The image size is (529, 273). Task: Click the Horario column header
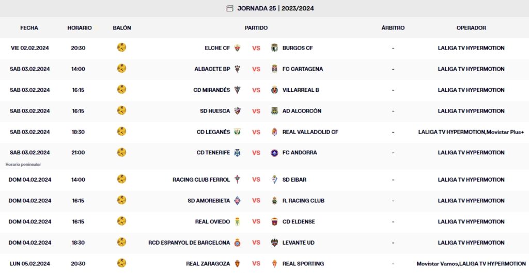point(79,28)
